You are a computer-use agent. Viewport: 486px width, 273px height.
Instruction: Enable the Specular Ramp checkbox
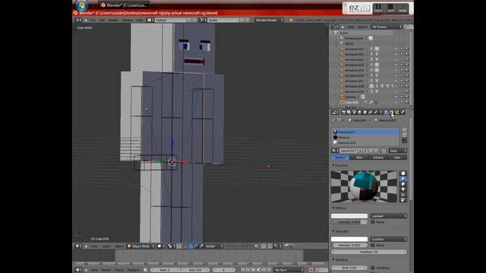373,245
